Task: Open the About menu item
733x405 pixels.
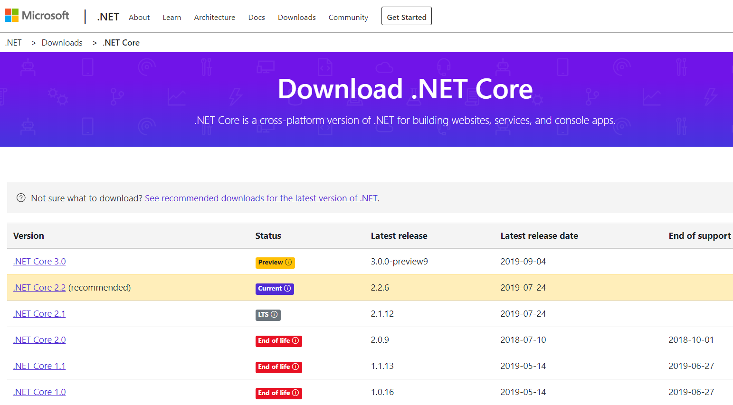Action: 139,18
